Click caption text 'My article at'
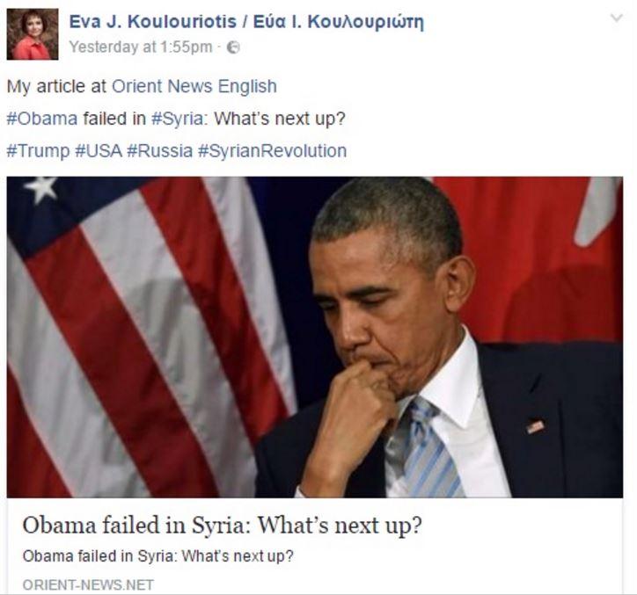Viewport: 637px width, 595px height. coord(57,86)
